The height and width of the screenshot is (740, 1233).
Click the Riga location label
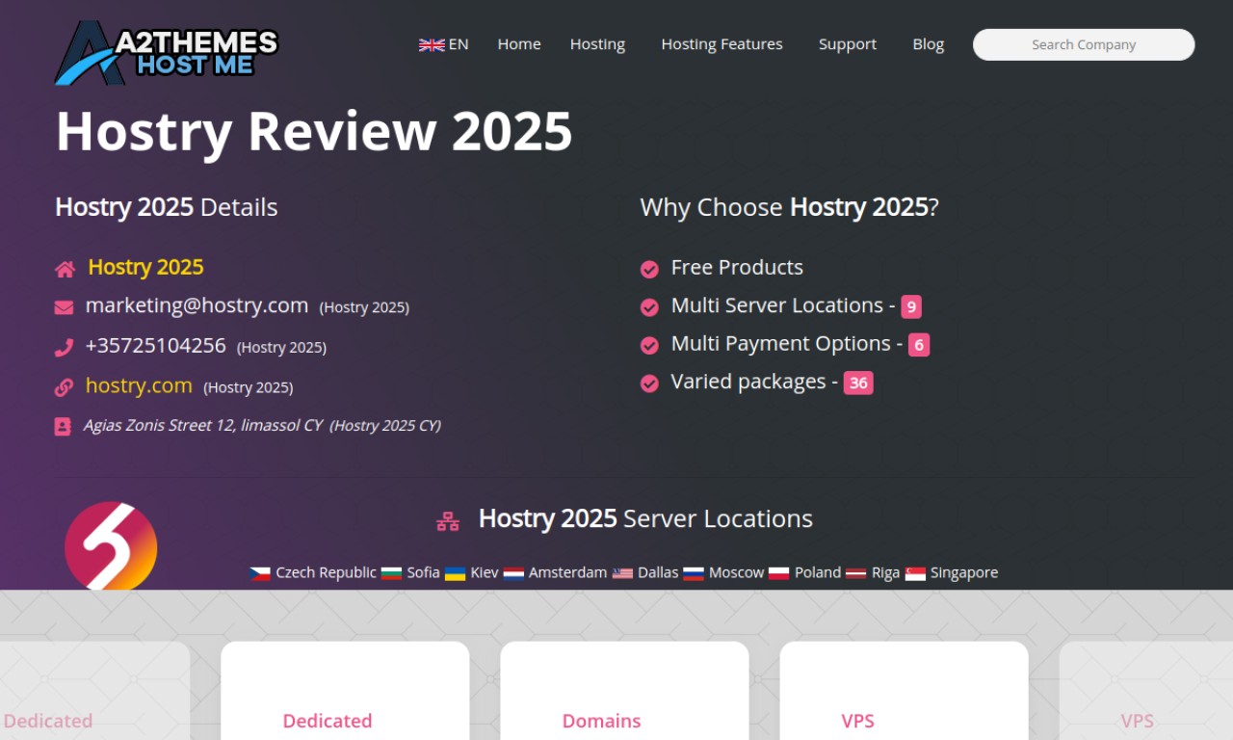coord(885,572)
